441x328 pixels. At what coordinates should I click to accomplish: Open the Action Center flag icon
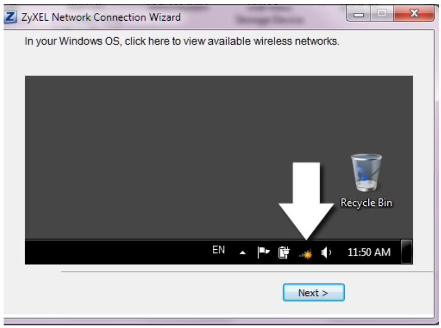[264, 252]
